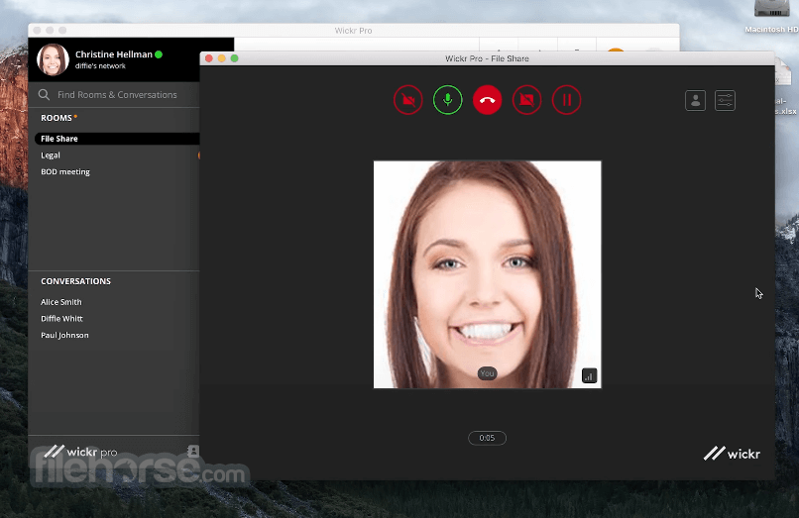Click the contacts icon at sidebar bottom

(x=192, y=451)
